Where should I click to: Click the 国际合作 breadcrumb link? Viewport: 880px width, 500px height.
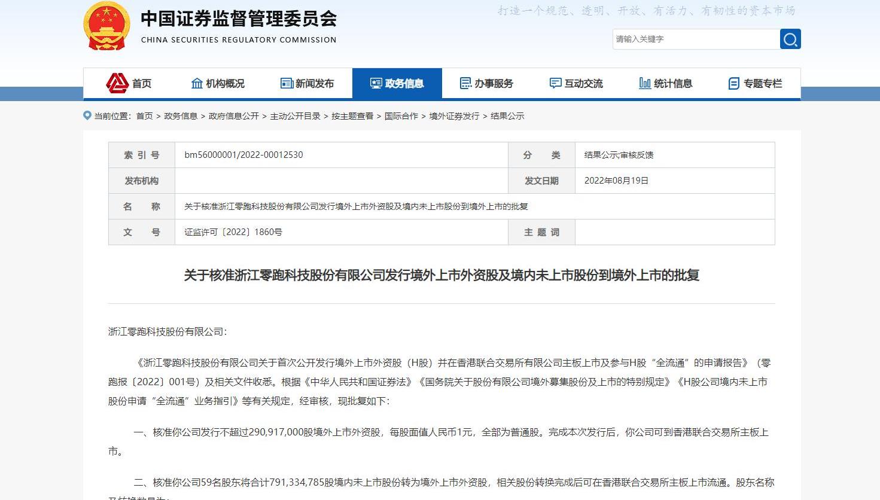(401, 116)
